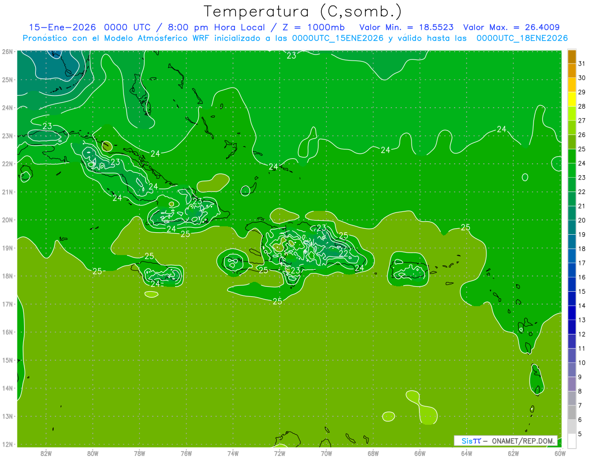Click the 'Valor Min. = 18.5523' readout
This screenshot has width=595, height=460.
407,27
